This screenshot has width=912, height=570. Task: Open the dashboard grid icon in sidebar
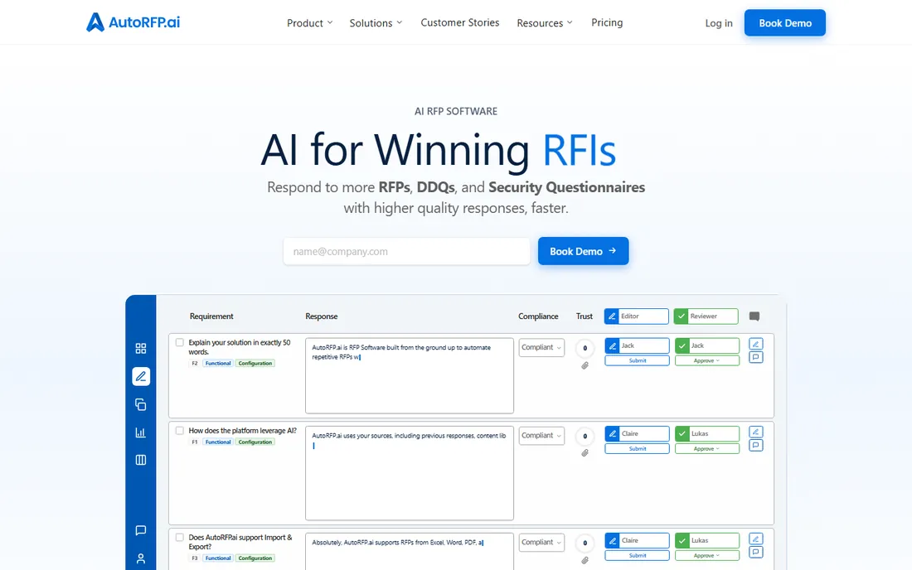click(x=141, y=348)
